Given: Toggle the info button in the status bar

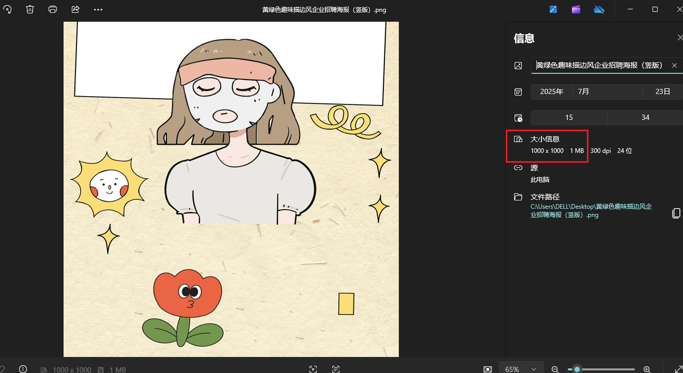Looking at the screenshot, I should (x=23, y=369).
